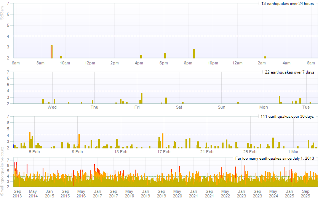The width and height of the screenshot is (318, 202).
Task: Click the 'Sep 2013' axis label
Action: pos(17,193)
